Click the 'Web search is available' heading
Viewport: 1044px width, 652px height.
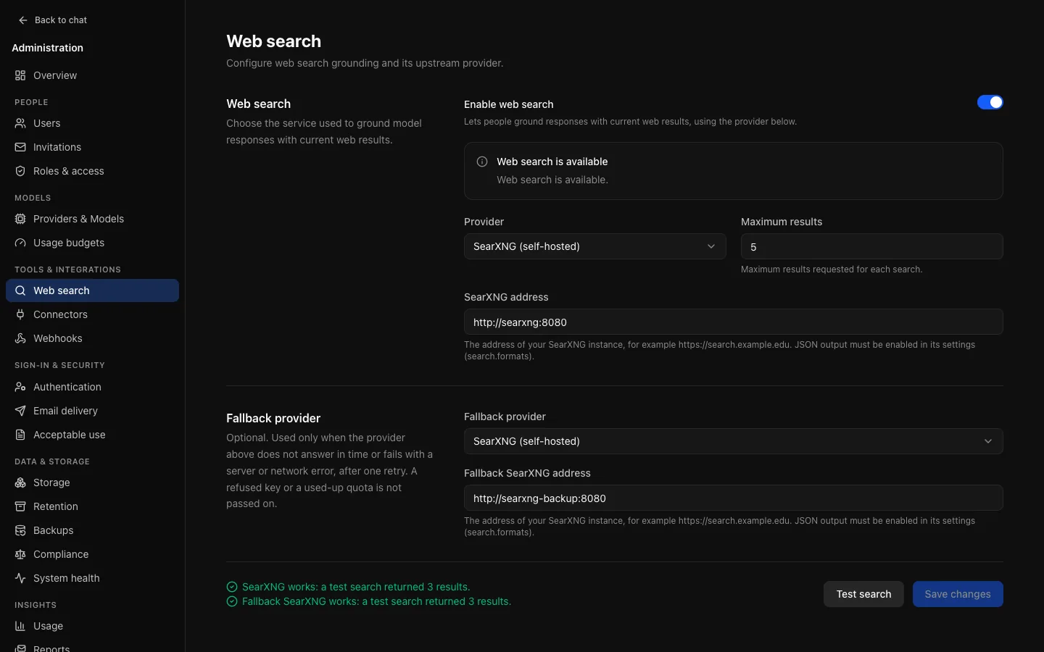(552, 162)
